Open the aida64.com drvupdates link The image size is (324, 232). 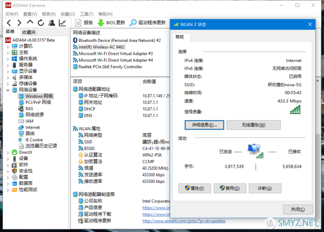tap(184, 221)
